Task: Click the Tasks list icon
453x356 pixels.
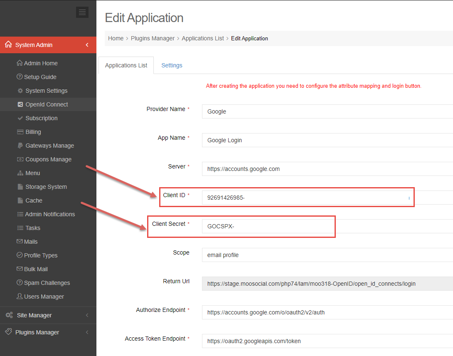Action: pyautogui.click(x=20, y=228)
